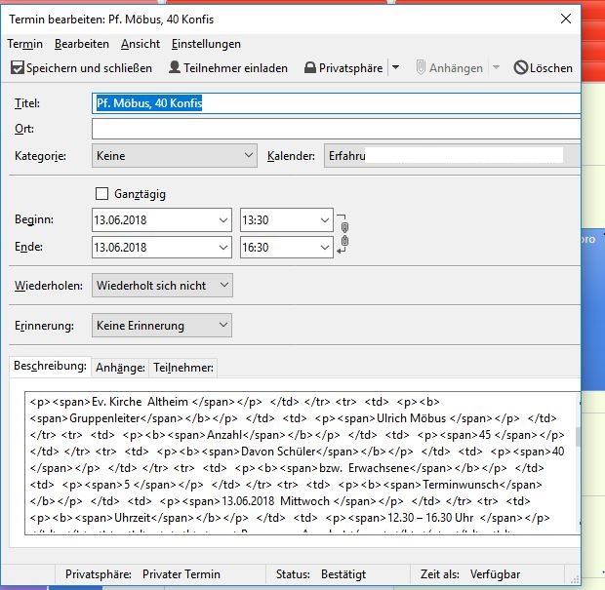Expand the Kategorie dropdown

tap(248, 155)
